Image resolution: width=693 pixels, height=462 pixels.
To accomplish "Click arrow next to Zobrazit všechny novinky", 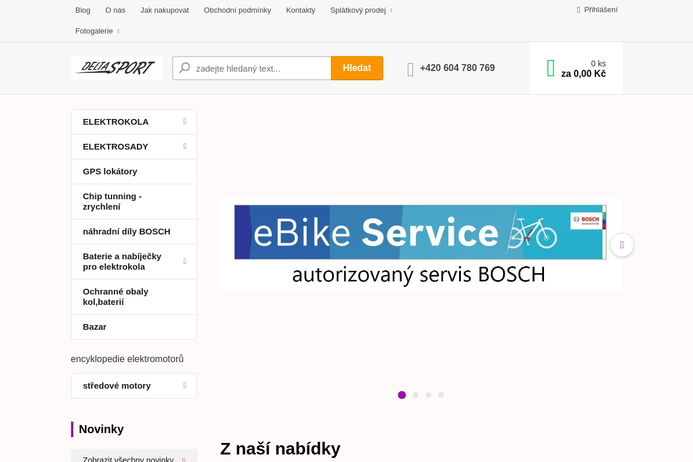I will 184,460.
